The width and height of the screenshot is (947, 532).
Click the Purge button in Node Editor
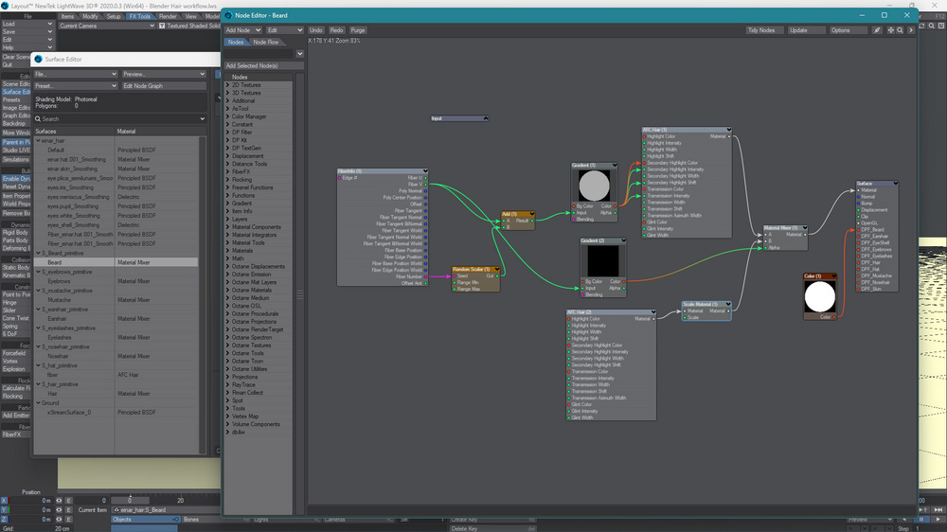[x=358, y=30]
